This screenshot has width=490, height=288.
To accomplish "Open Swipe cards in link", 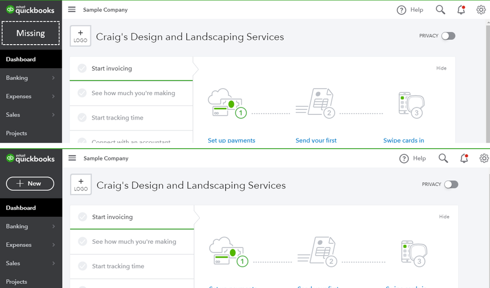I will click(404, 140).
